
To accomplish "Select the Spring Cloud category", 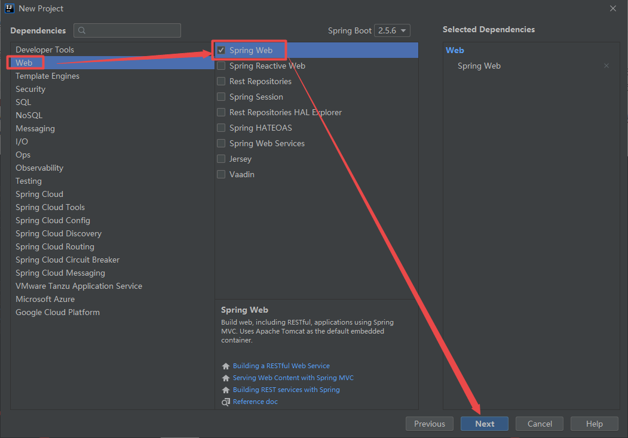I will pyautogui.click(x=112, y=195).
